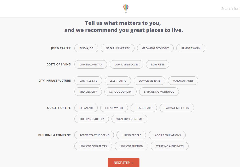Click the hot air balloon logo
Viewport: 240px width, 167px height.
126,8
